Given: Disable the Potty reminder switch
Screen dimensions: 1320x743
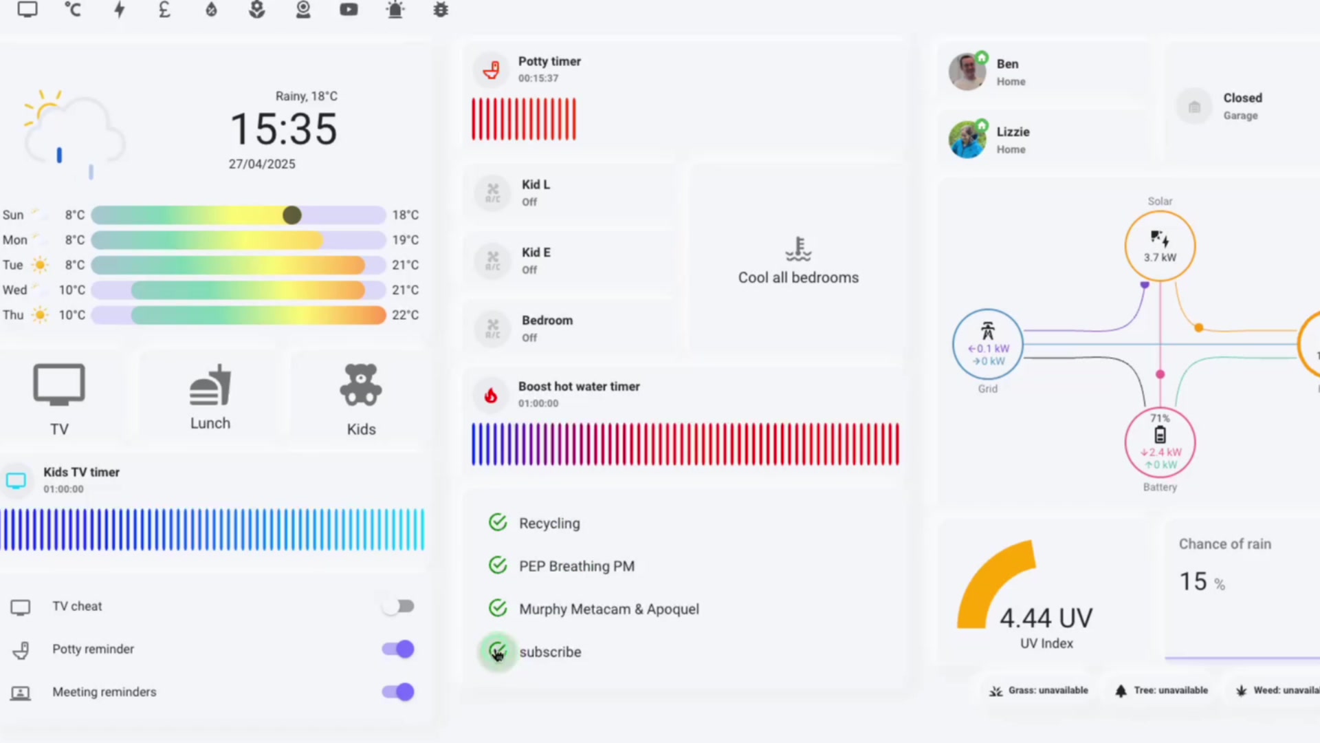Looking at the screenshot, I should coord(398,649).
